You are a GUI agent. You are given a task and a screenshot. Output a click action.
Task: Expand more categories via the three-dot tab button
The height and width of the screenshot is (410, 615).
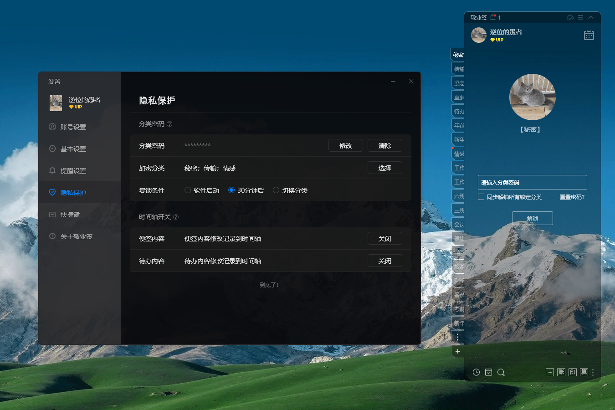tap(457, 337)
